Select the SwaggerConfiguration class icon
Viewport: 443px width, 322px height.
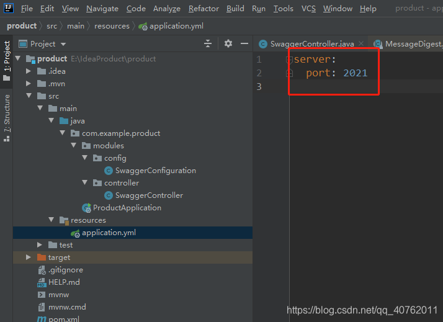tap(109, 171)
